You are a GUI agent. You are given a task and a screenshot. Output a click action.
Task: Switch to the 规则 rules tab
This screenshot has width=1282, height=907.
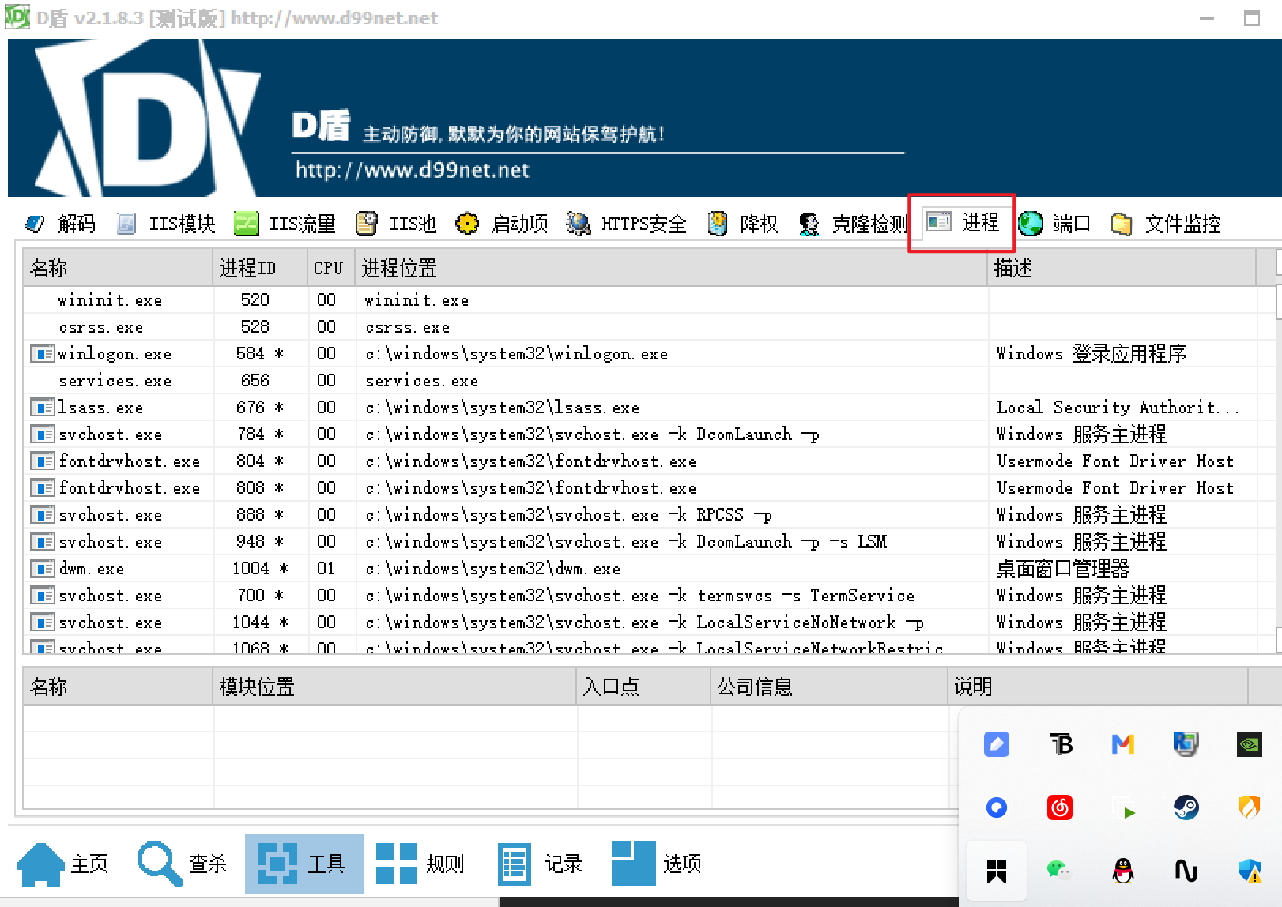pyautogui.click(x=420, y=864)
